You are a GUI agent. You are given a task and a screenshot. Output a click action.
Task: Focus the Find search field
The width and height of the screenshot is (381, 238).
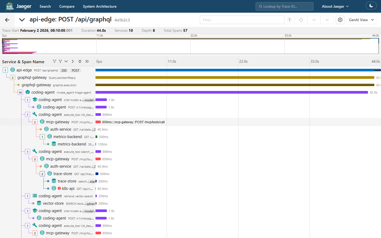(x=242, y=20)
